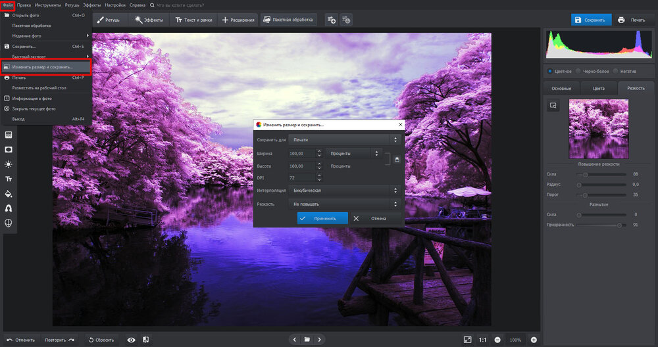Click the zoom in plus button
Screen dimensions: 658x347
pyautogui.click(x=534, y=340)
